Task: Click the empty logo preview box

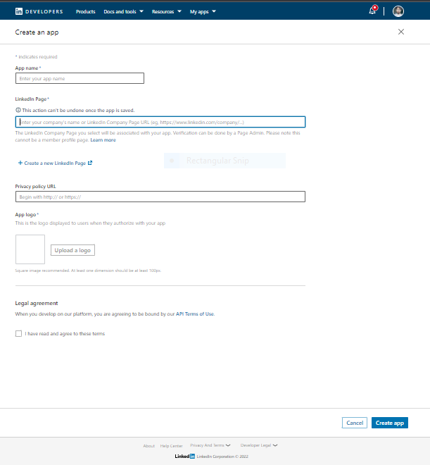Action: pyautogui.click(x=30, y=249)
